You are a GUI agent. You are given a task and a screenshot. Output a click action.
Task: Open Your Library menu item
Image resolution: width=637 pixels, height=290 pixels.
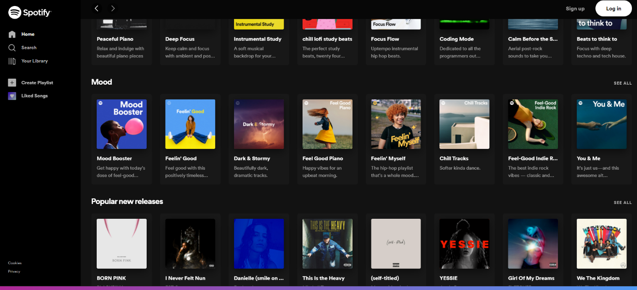pyautogui.click(x=34, y=61)
